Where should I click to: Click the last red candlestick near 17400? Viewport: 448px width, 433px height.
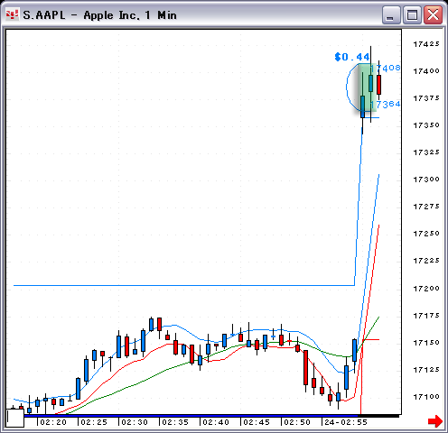(x=378, y=85)
